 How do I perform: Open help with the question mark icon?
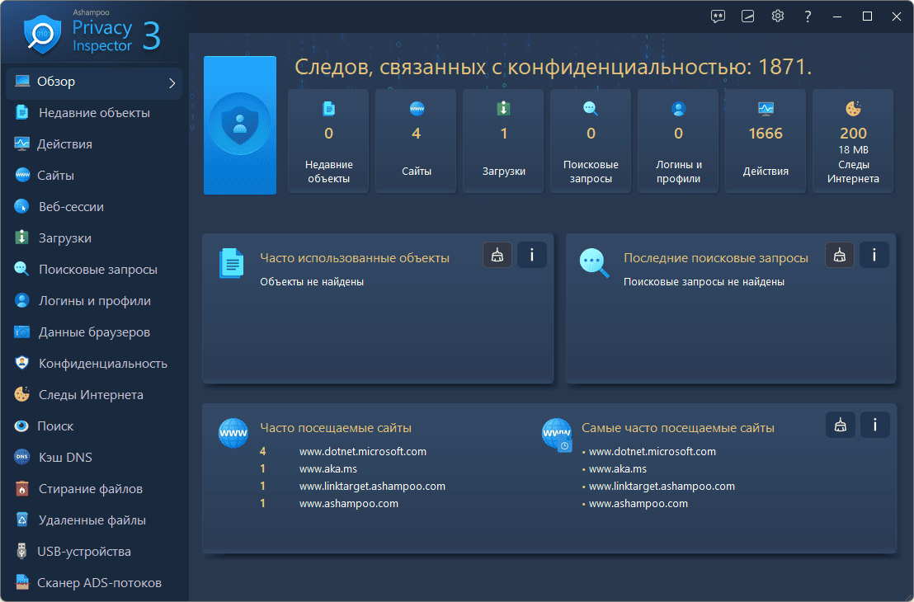pyautogui.click(x=808, y=16)
